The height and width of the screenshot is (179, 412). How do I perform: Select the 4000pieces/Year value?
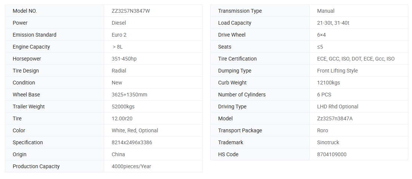tap(131, 166)
